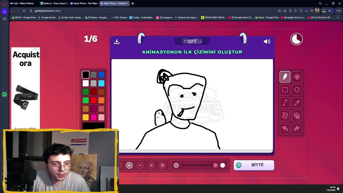The width and height of the screenshot is (343, 193).
Task: Open a new browser tab
Action: pyautogui.click(x=132, y=3)
